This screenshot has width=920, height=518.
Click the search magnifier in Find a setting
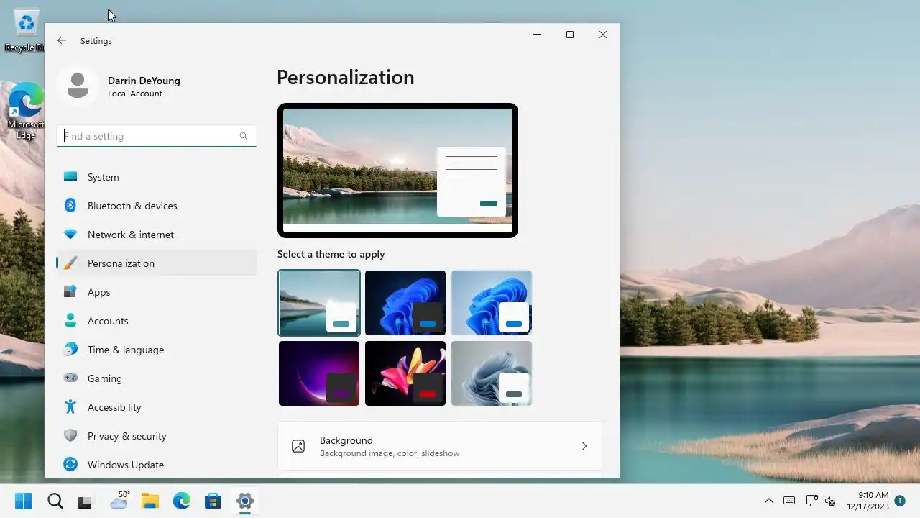(244, 136)
